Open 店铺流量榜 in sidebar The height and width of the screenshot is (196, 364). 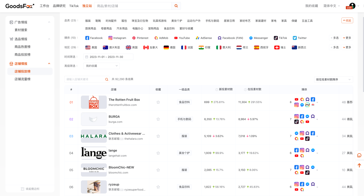[x=23, y=79]
